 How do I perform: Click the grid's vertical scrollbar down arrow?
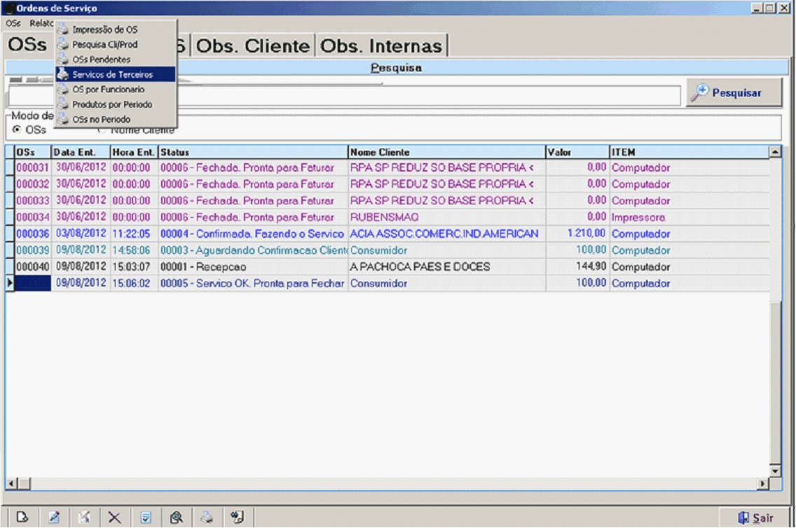coord(775,471)
